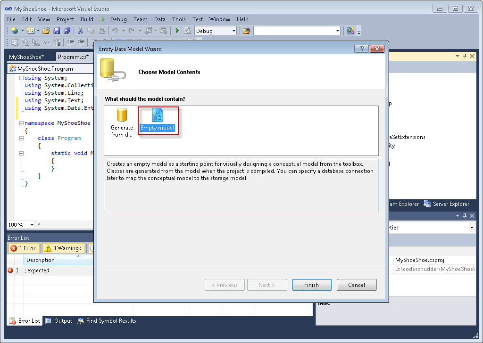The image size is (483, 343).
Task: Open the Find combo box dropdown arrow
Action: click(x=338, y=31)
